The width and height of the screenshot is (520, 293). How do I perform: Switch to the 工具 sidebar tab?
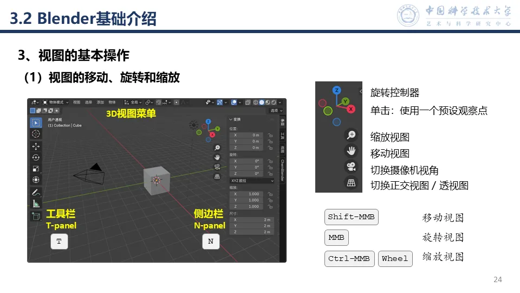click(x=283, y=136)
